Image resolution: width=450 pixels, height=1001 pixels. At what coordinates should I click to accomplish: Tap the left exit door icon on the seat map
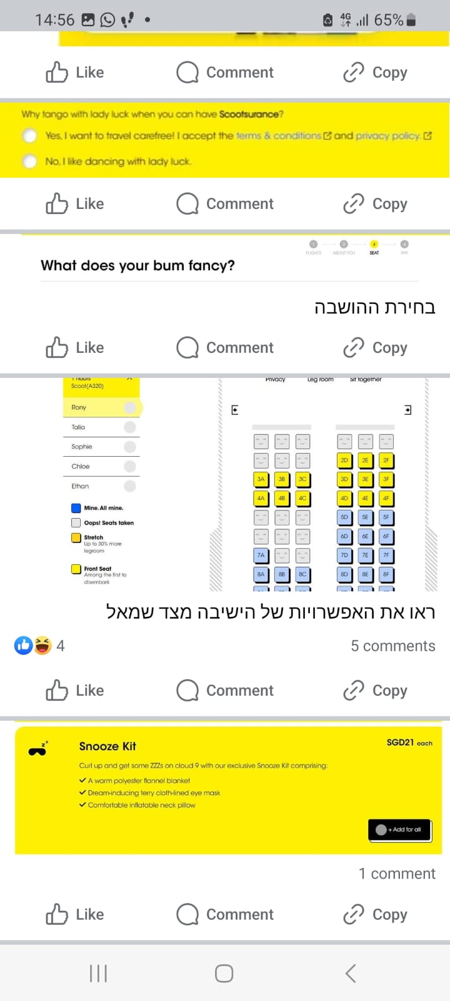pos(234,409)
